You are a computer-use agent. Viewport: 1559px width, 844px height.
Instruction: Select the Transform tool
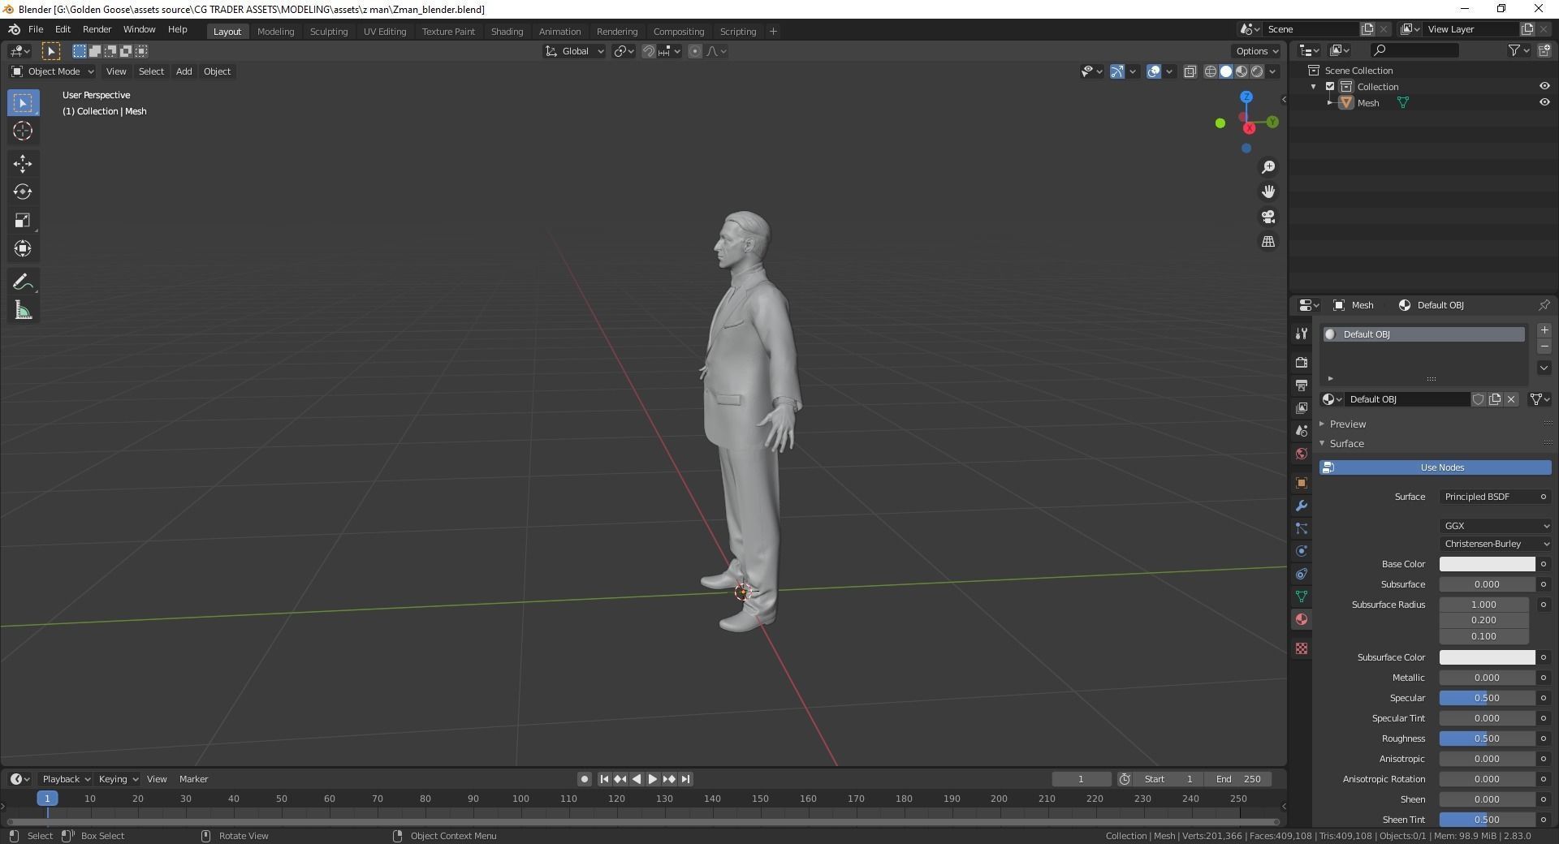[x=23, y=249]
